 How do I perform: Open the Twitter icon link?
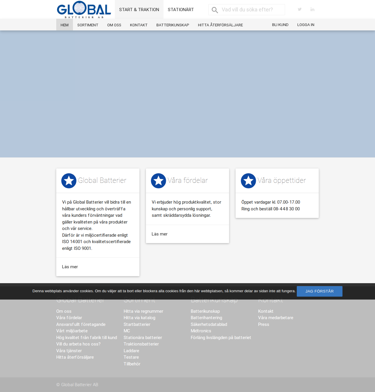(x=300, y=9)
